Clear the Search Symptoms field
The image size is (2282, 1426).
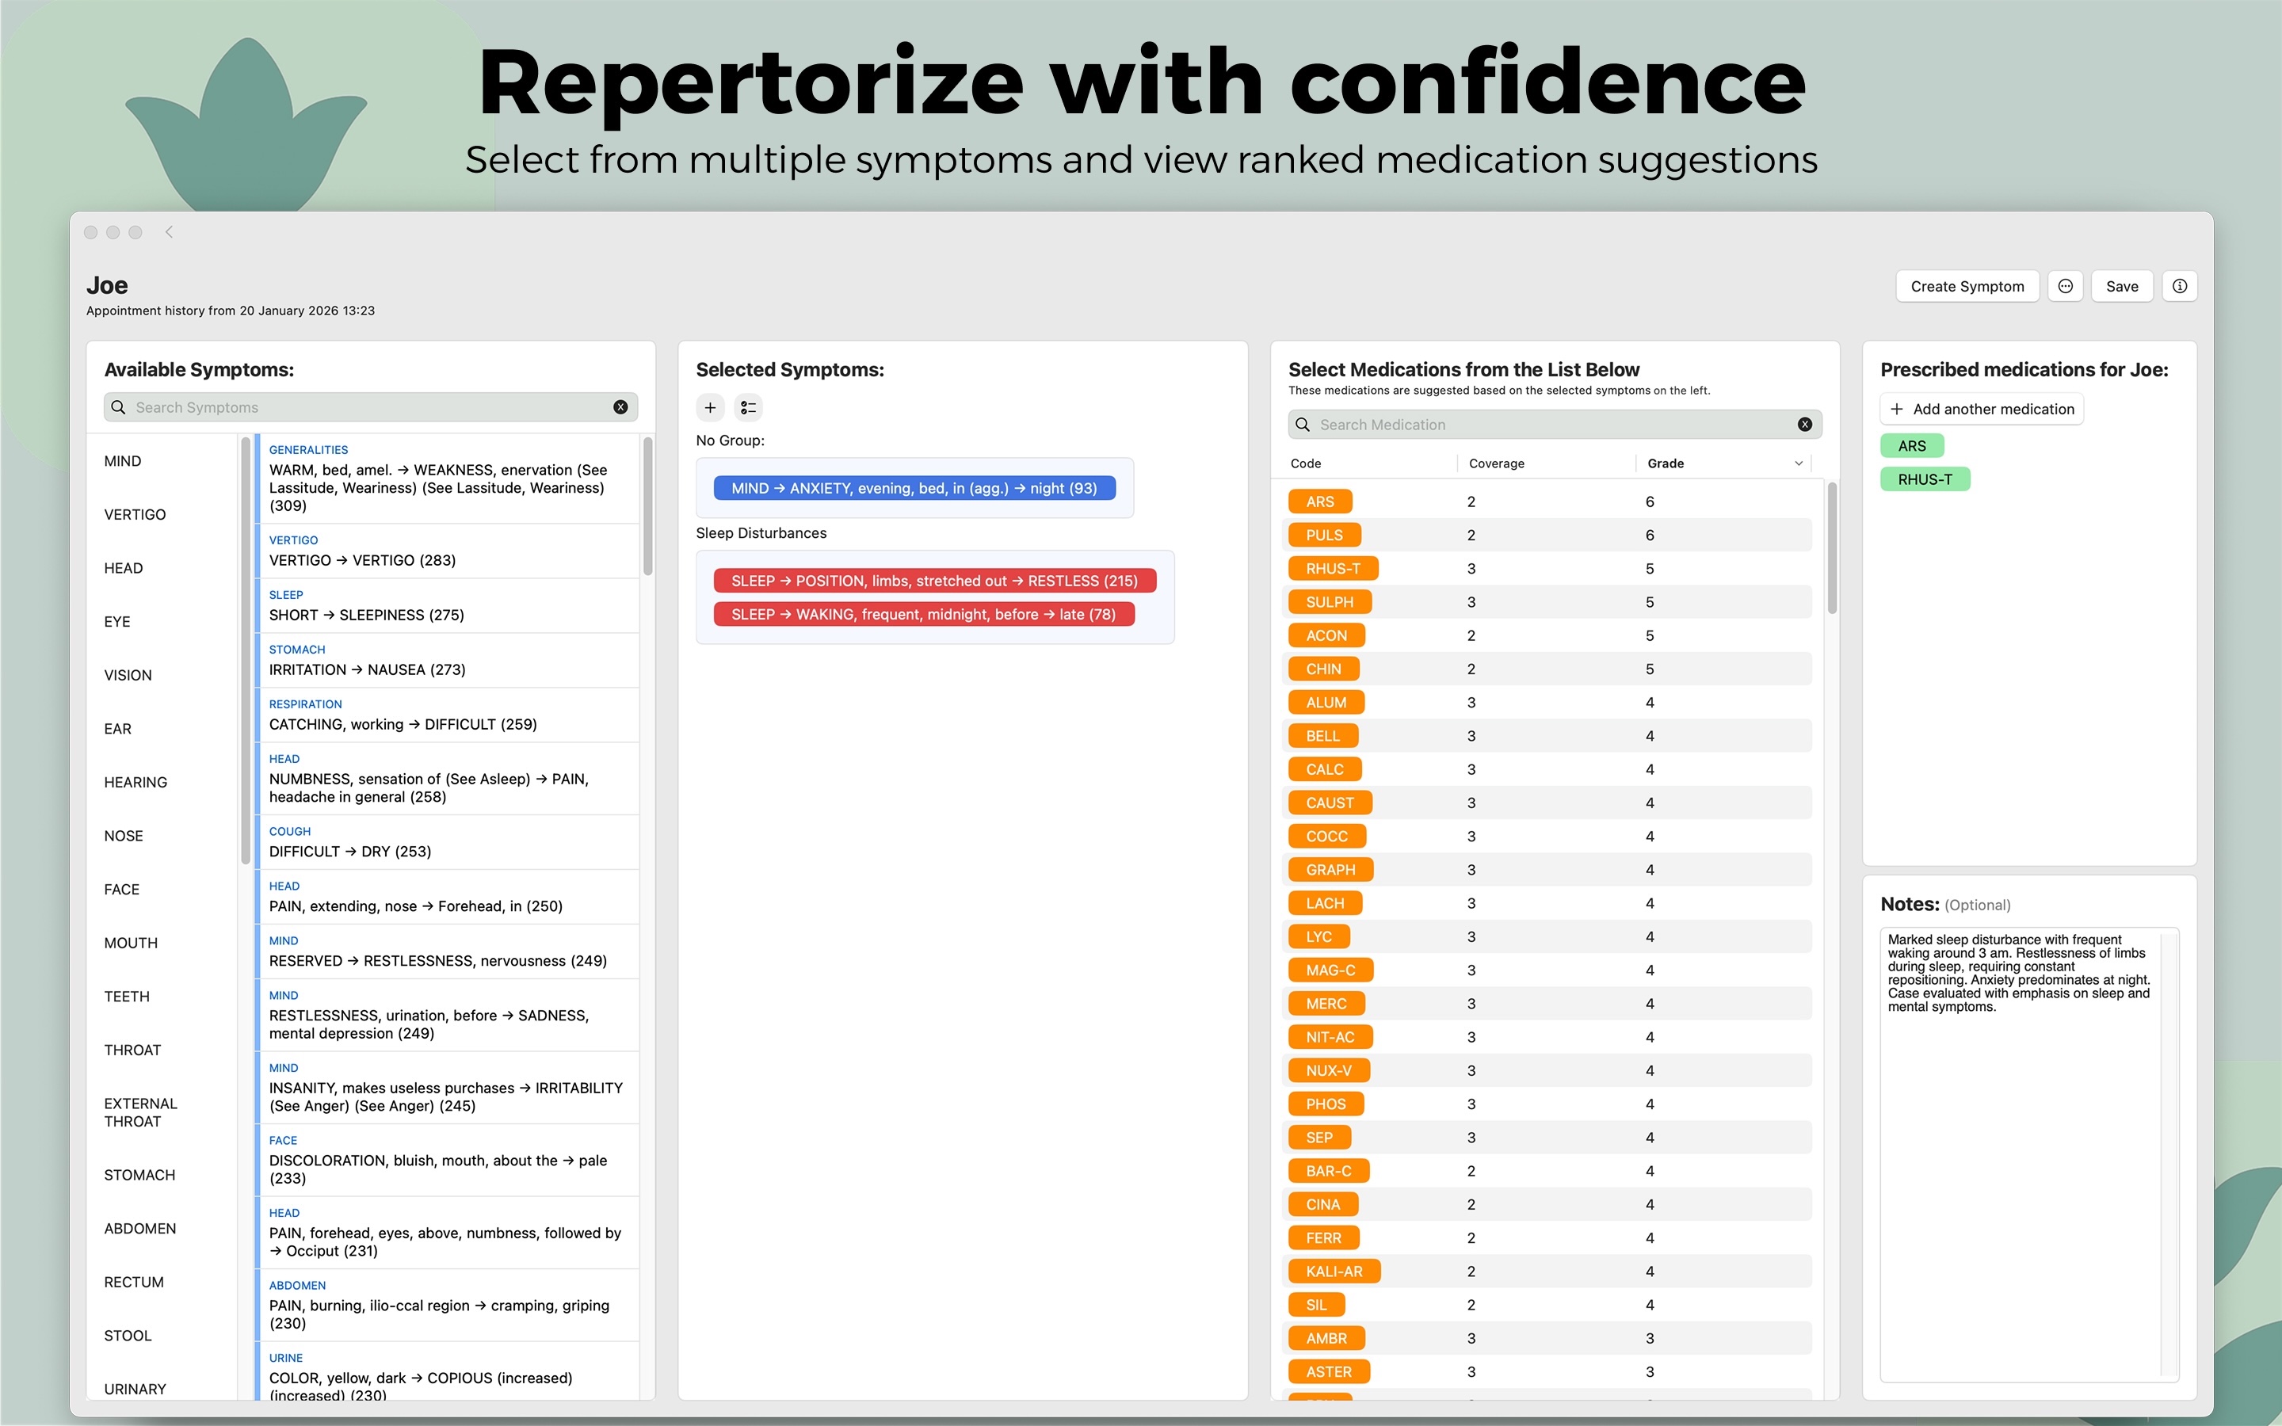click(x=620, y=407)
